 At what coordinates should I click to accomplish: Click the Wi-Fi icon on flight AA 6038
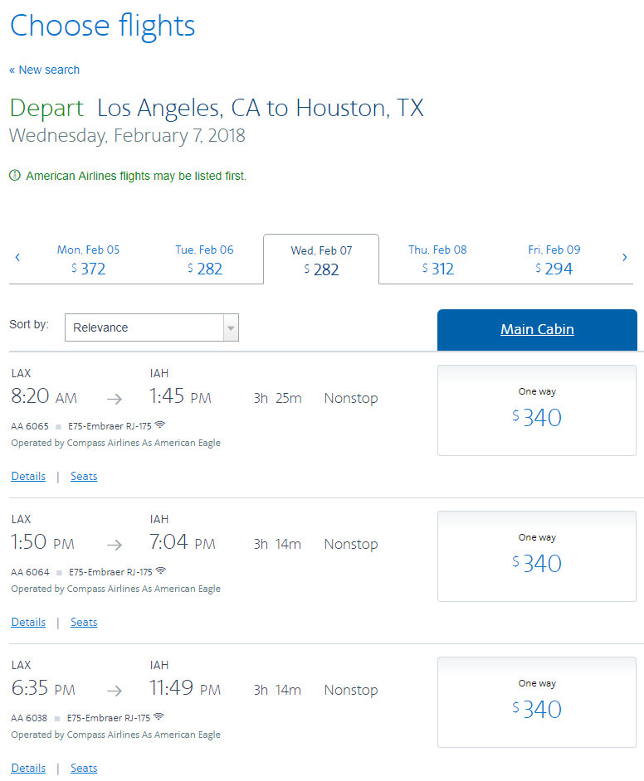tap(159, 717)
